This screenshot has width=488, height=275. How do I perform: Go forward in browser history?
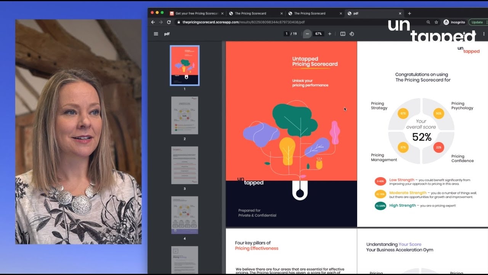click(161, 22)
